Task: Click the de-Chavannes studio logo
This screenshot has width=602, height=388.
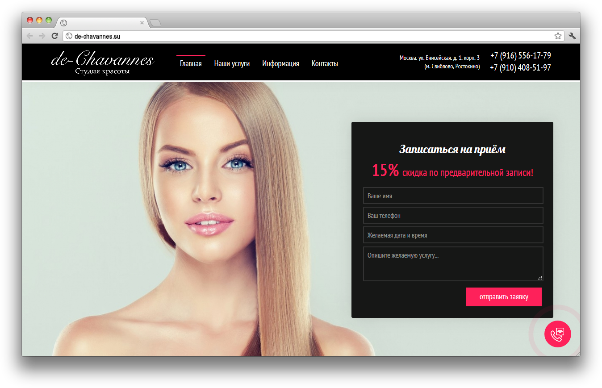Action: click(103, 63)
